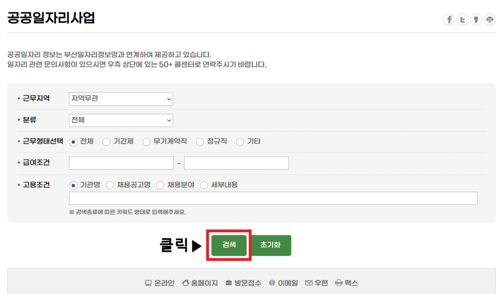Select the 정규직 employment type option
The width and height of the screenshot is (502, 294).
[x=200, y=141]
